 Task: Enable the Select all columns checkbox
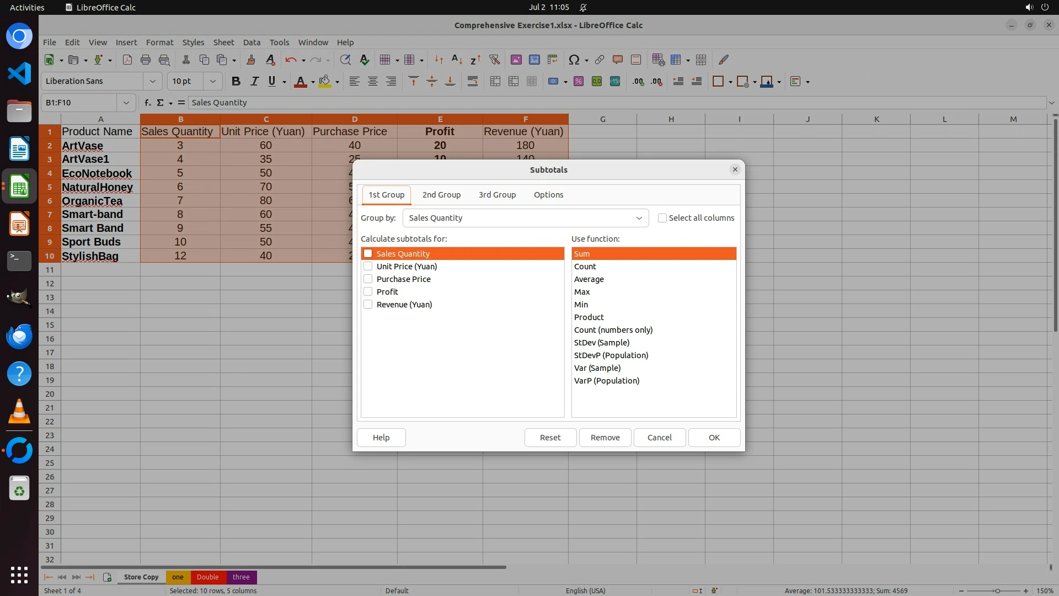tap(662, 218)
